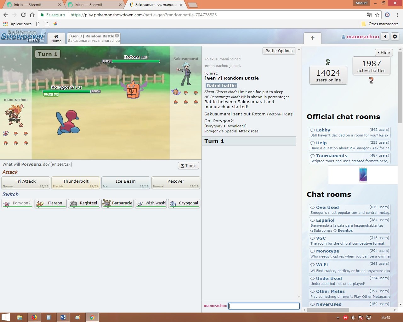The height and width of the screenshot is (322, 403).
Task: Click Sakusumarai's first team Pokémon icon
Action: point(176,92)
